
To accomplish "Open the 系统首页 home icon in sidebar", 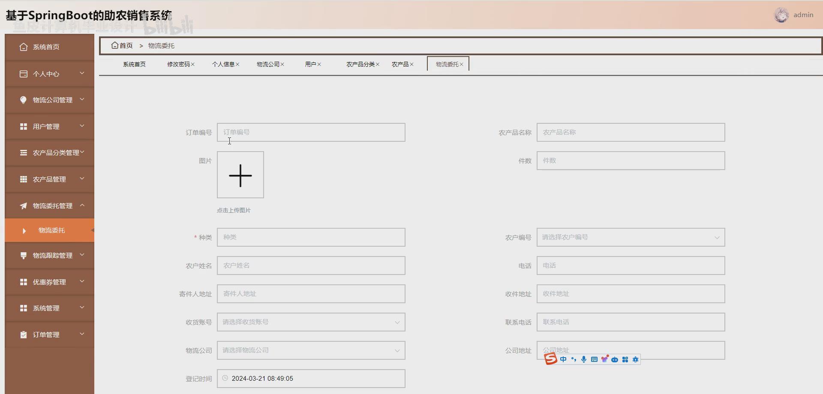I will [24, 47].
